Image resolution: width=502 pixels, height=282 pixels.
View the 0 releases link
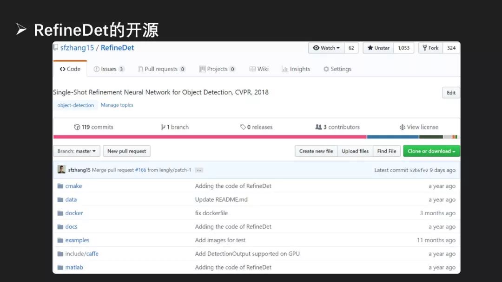coord(256,127)
